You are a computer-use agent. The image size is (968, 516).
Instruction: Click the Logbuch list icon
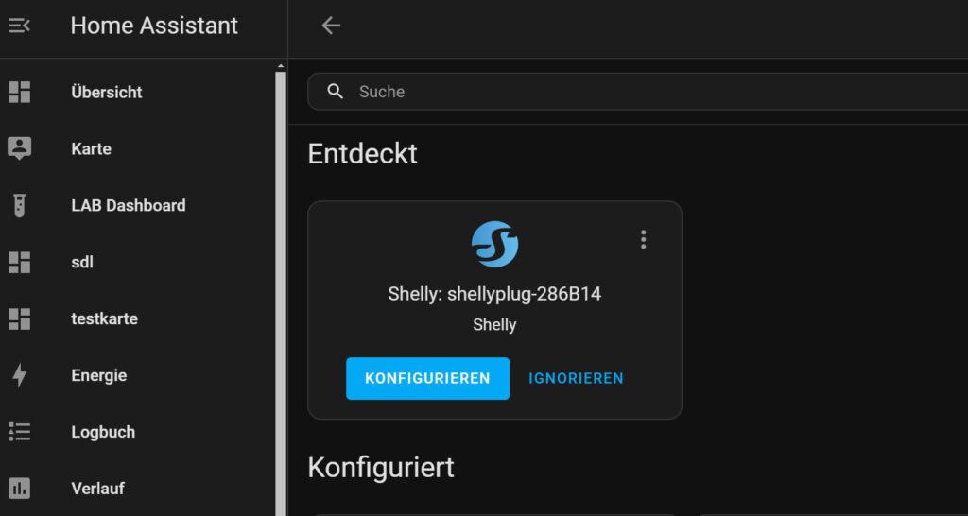click(19, 432)
